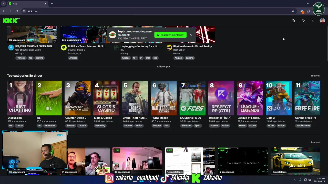Open the live stream with 14 spectateurs

tap(190, 161)
